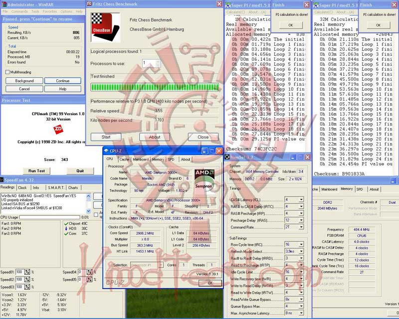
Task: Switch to Mainboard tab in front CPU-Z
Action: 141,159
